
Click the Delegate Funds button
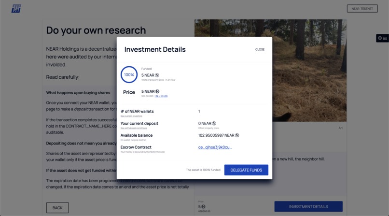(246, 170)
